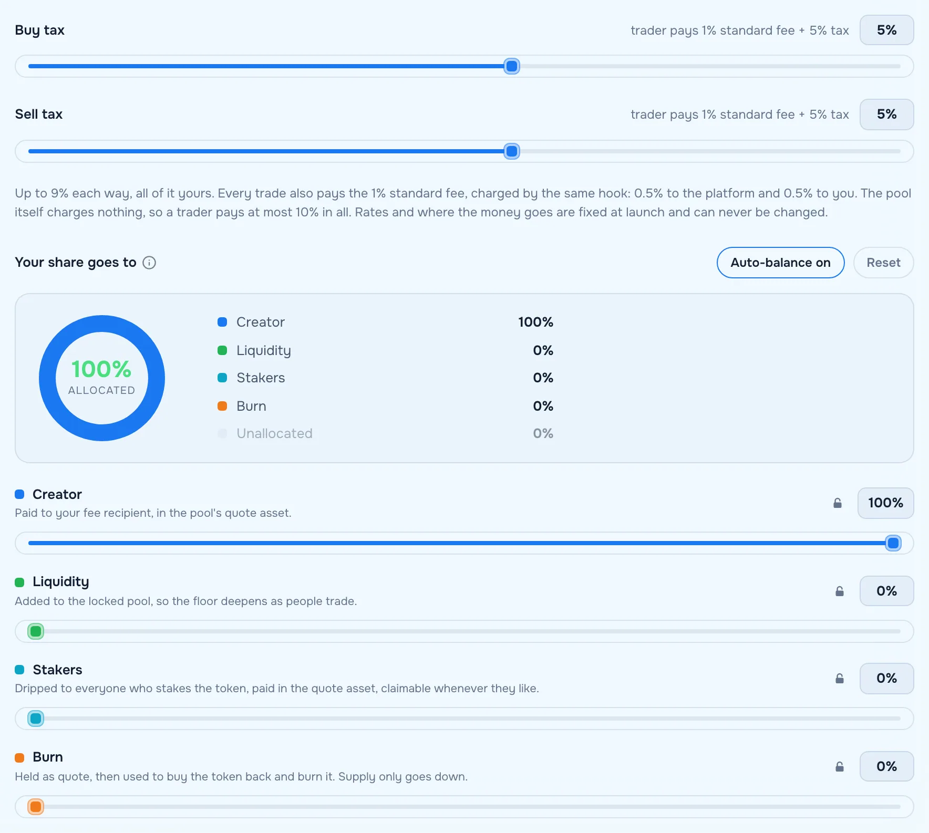
Task: Click the Stakers section heading below chart
Action: (x=57, y=670)
